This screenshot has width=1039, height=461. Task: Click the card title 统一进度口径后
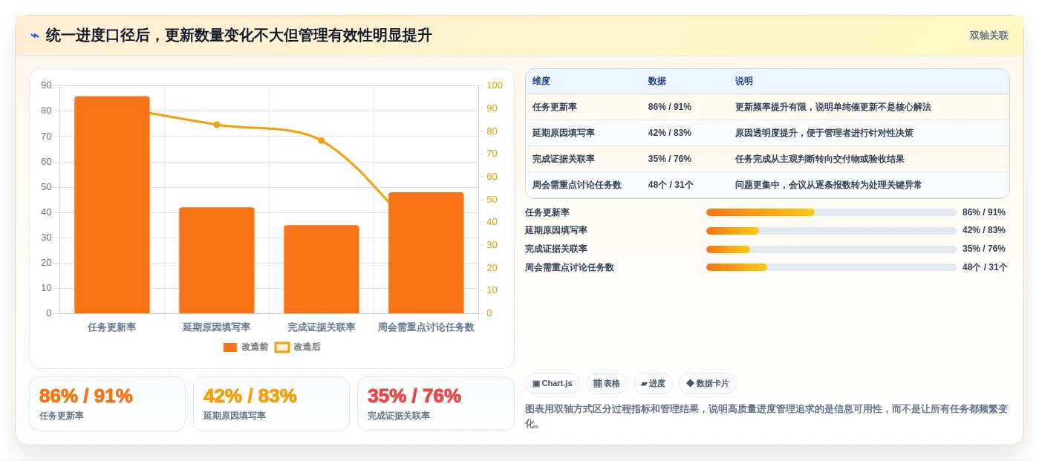pos(238,36)
